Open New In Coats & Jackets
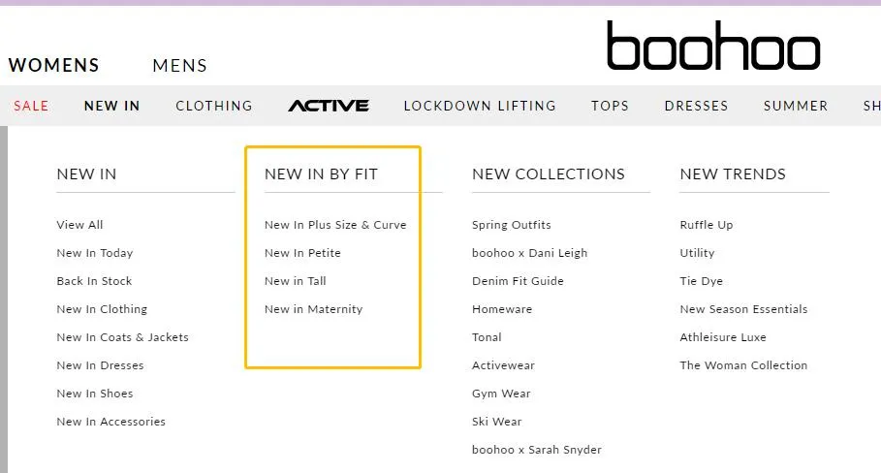881x473 pixels. pyautogui.click(x=122, y=337)
